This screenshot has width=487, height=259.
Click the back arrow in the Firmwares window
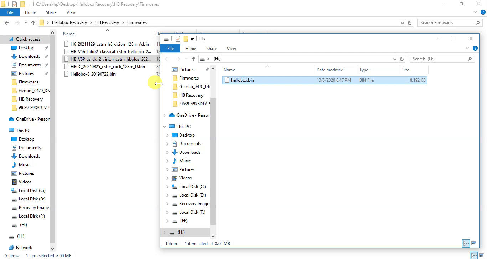pyautogui.click(x=7, y=23)
